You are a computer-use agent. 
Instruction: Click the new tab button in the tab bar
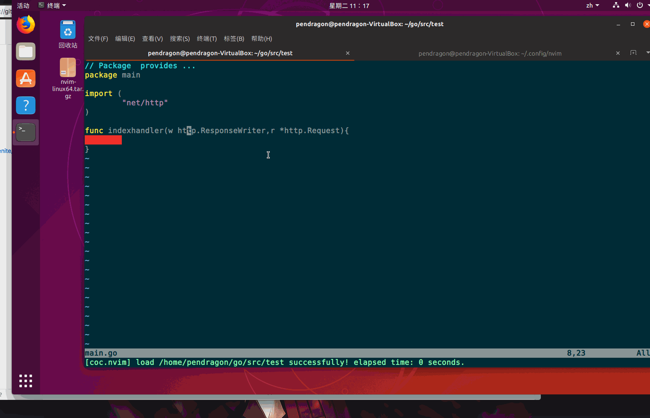tap(634, 53)
